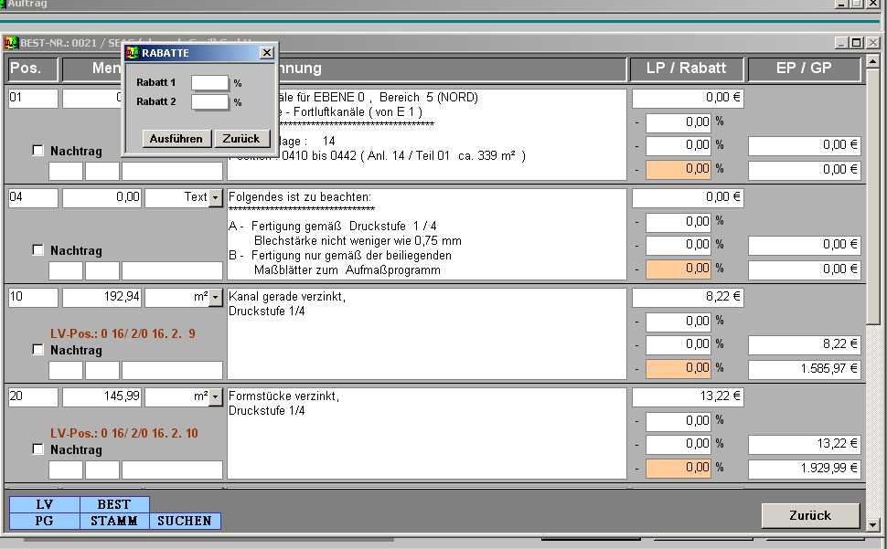887x549 pixels.
Task: Tick Nachtrag checkbox for position 01
Action: [x=38, y=151]
